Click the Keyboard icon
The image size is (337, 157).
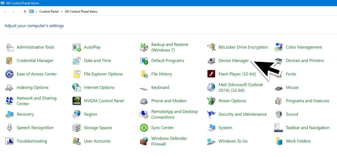(x=144, y=88)
